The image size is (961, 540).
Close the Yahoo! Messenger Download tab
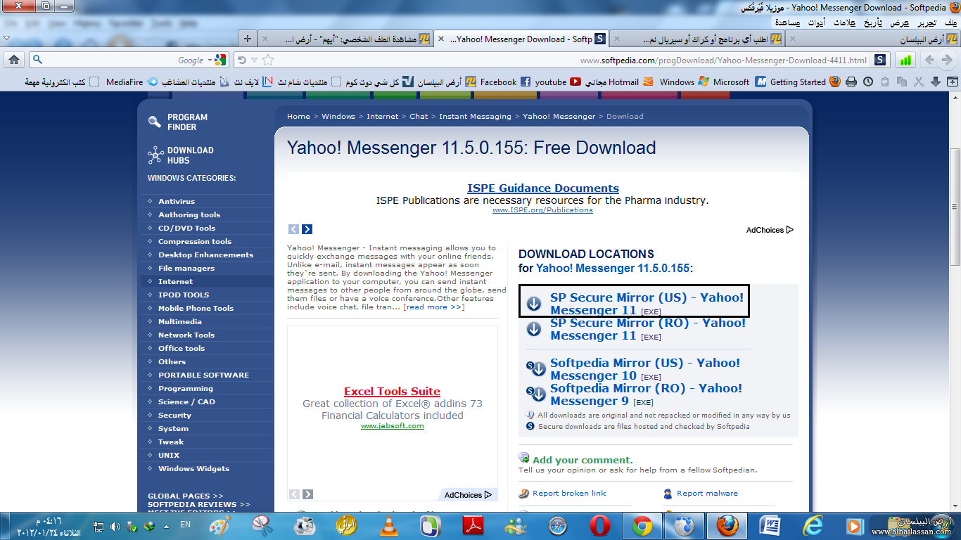coord(441,39)
